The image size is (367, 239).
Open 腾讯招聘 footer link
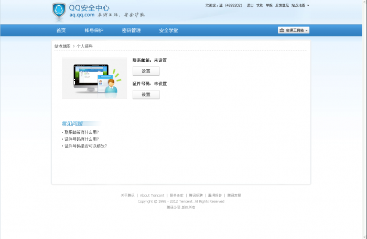(x=196, y=196)
